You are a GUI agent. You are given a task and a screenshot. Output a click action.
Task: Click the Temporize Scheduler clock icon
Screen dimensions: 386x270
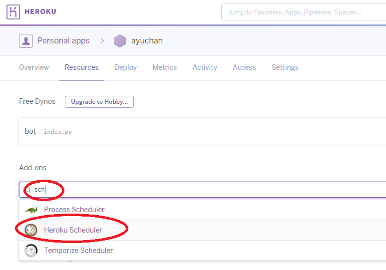(31, 251)
